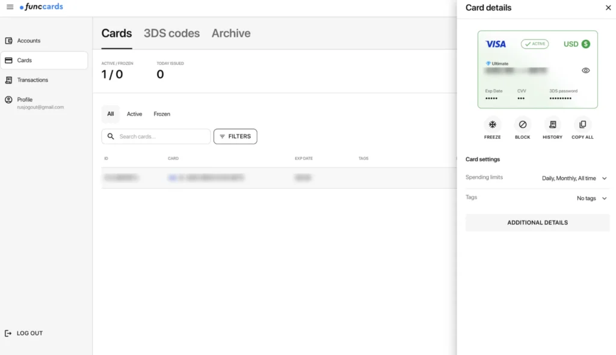This screenshot has height=355, width=616.
Task: Switch to the 3DS codes tab
Action: (171, 34)
